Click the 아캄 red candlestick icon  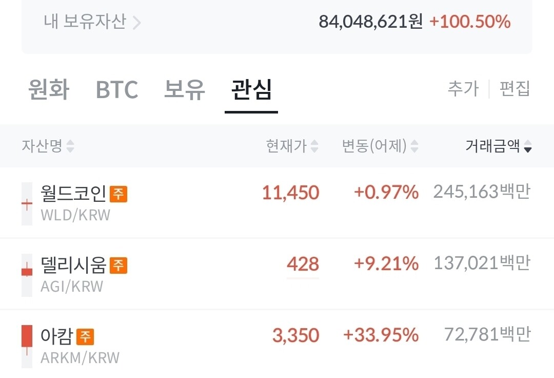pos(27,346)
